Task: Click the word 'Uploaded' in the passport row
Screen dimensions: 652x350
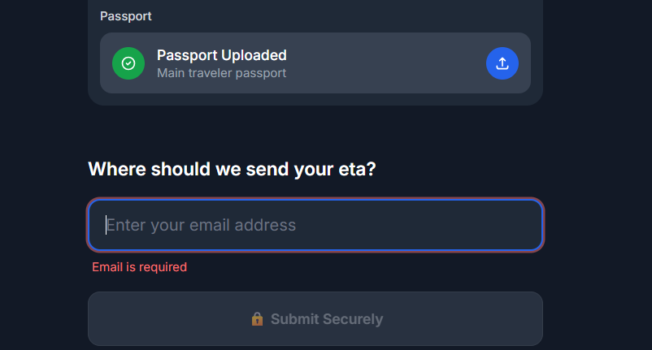Action: click(x=254, y=55)
